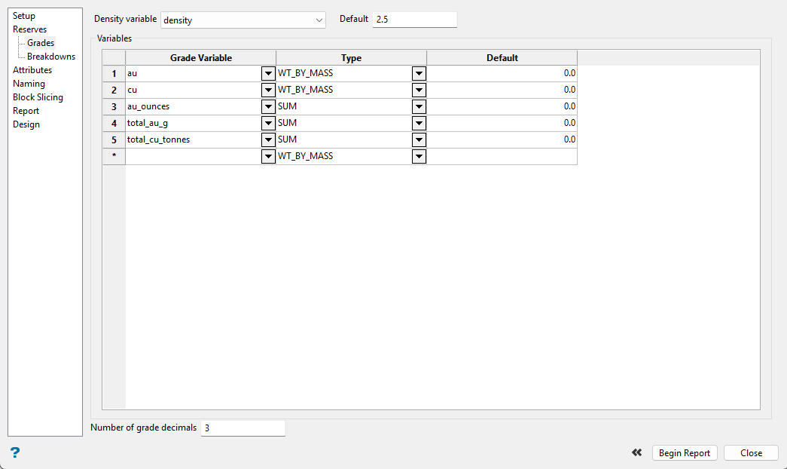Open the Breakdowns section under Reserves
Screen dimensions: 787x469
51,57
